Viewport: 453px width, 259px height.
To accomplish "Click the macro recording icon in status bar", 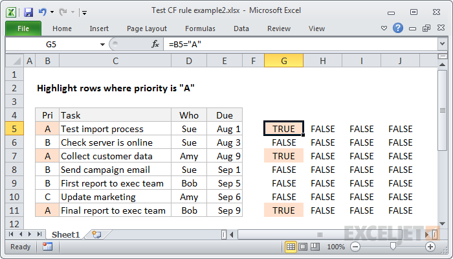I will click(x=47, y=247).
